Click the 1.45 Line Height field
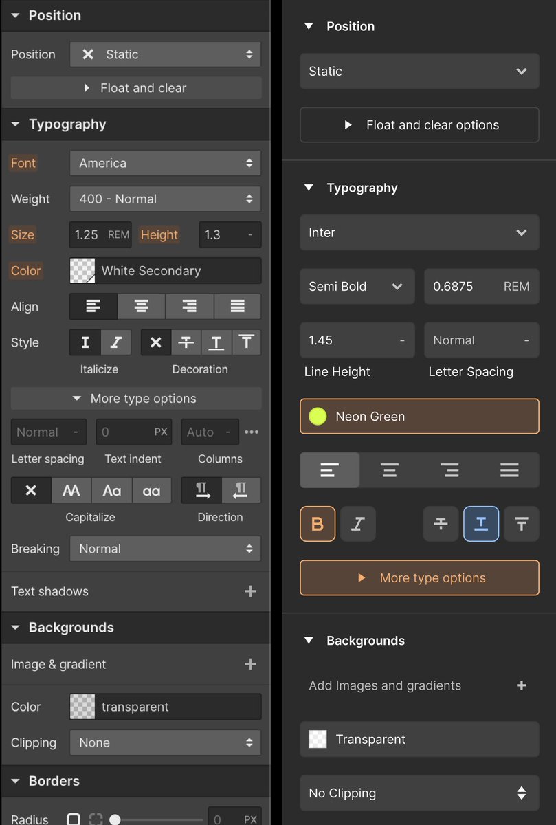This screenshot has height=825, width=556. [357, 340]
